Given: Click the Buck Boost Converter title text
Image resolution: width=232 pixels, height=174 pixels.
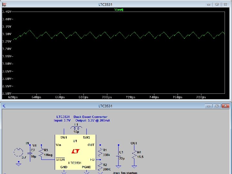Looking at the screenshot, I should pyautogui.click(x=91, y=117).
